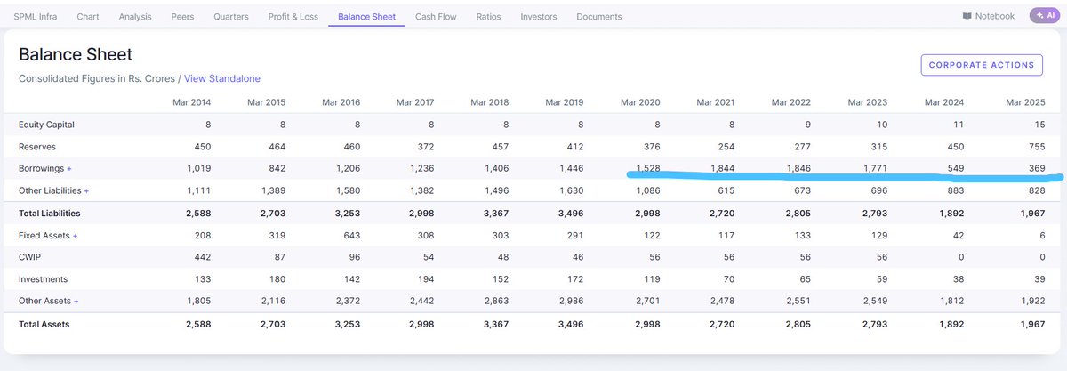
Task: Open the Notebook book icon
Action: [x=967, y=16]
